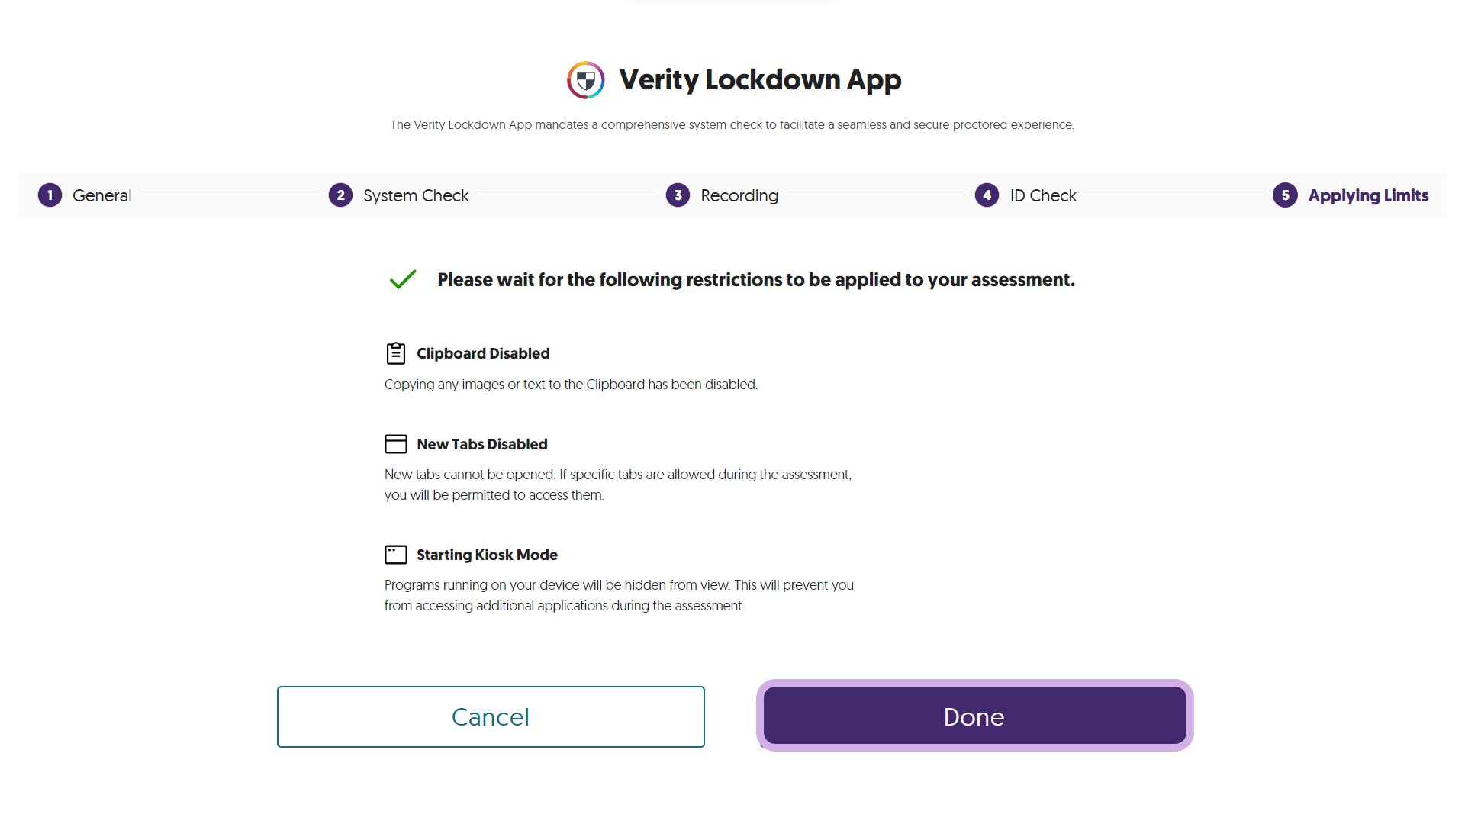Click the Verity shield logo icon
Screen dimensions: 1465x824
pyautogui.click(x=585, y=80)
